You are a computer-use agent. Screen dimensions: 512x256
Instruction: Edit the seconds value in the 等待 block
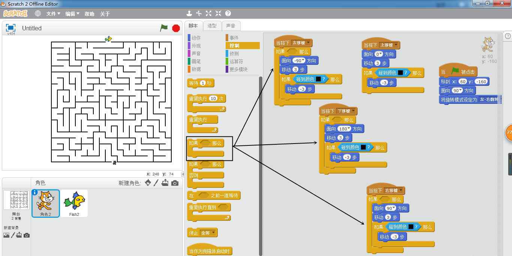[203, 83]
